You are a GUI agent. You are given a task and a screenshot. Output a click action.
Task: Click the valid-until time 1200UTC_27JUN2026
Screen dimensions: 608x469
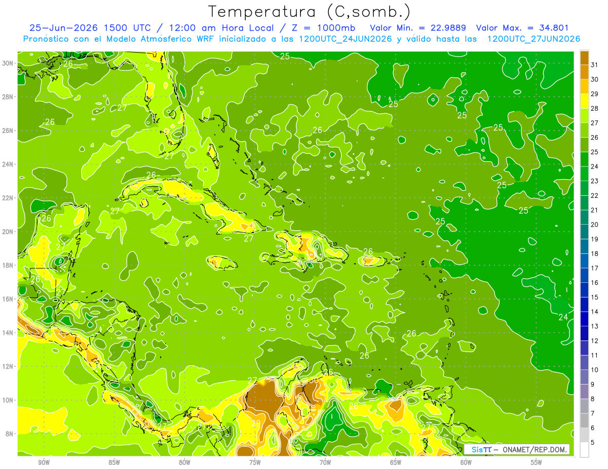[534, 39]
